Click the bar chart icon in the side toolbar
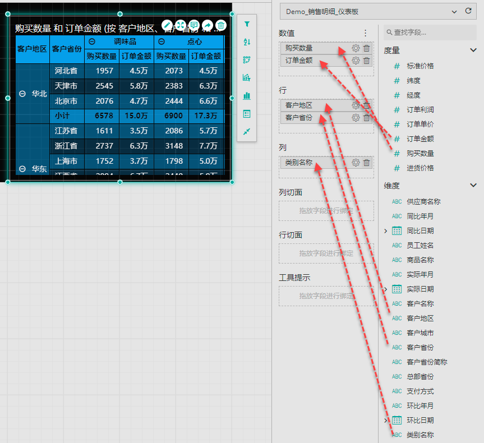This screenshot has height=443, width=484. (247, 96)
